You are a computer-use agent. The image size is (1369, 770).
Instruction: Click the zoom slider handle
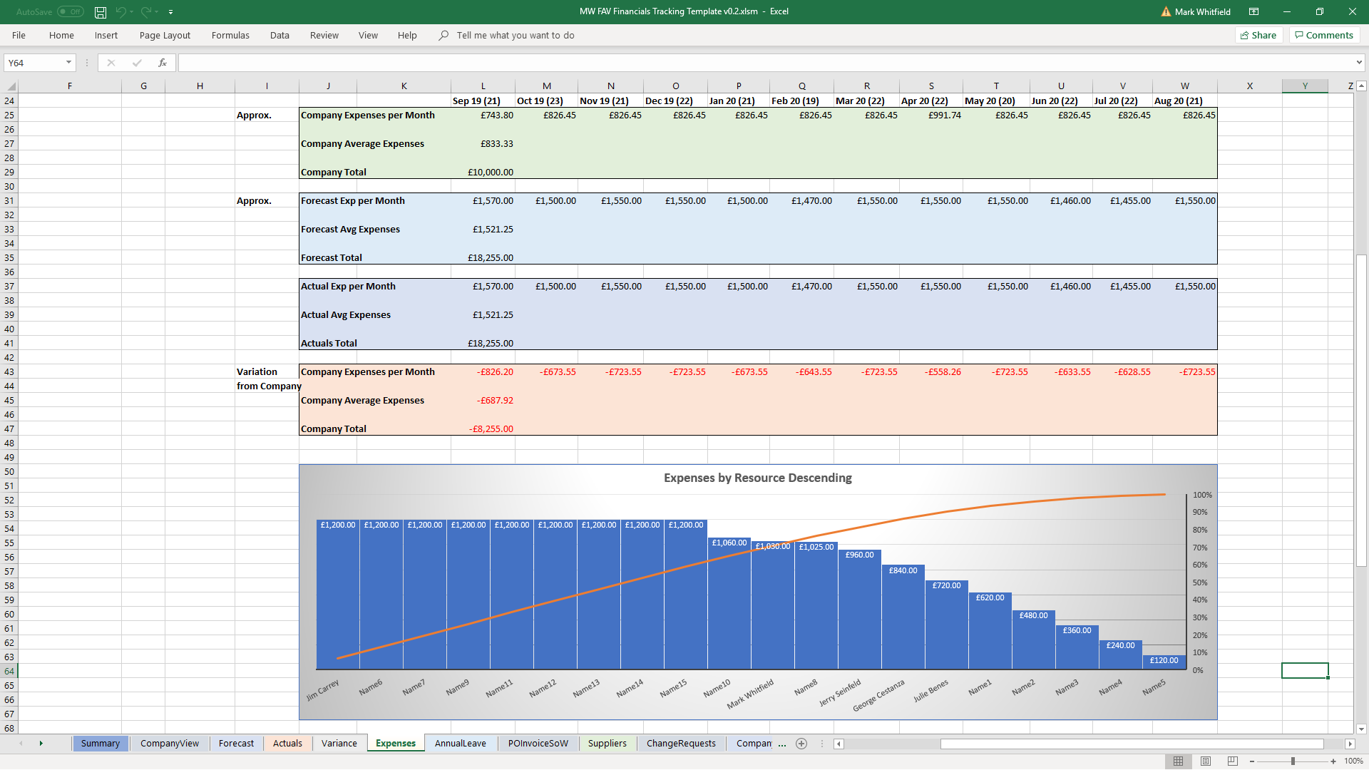point(1293,761)
